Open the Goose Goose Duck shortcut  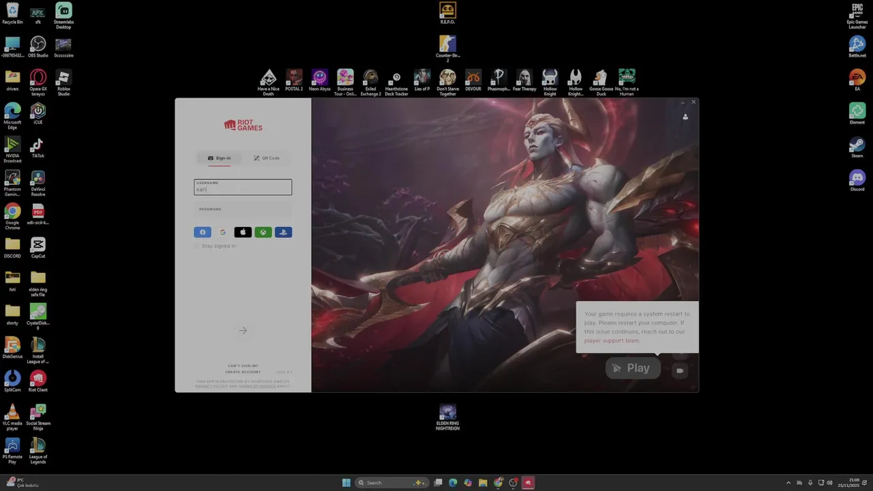[601, 83]
